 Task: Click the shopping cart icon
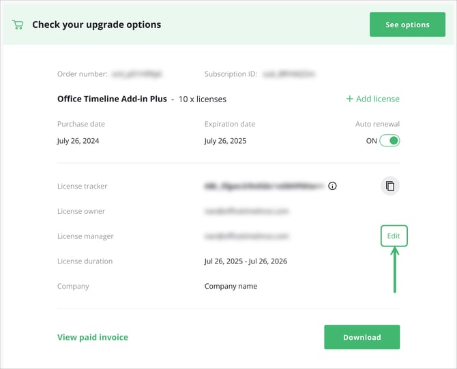click(x=18, y=25)
